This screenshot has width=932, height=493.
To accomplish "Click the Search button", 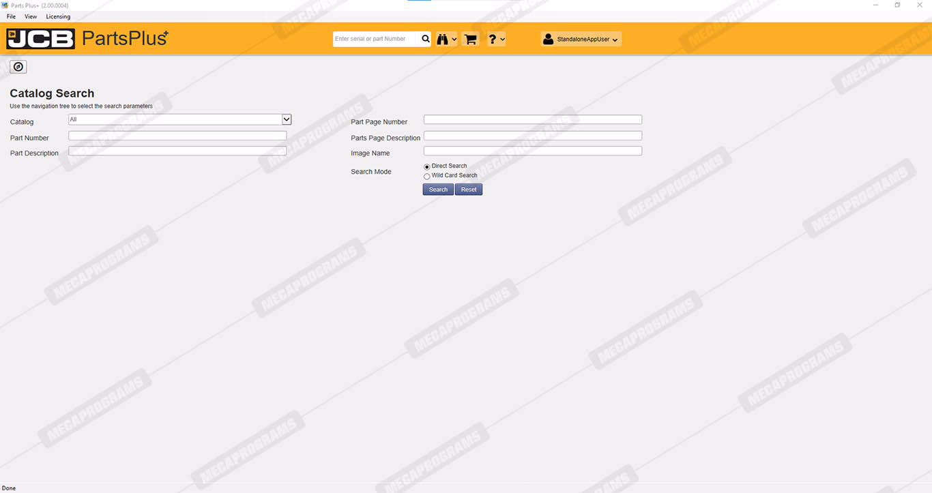I will click(x=438, y=190).
